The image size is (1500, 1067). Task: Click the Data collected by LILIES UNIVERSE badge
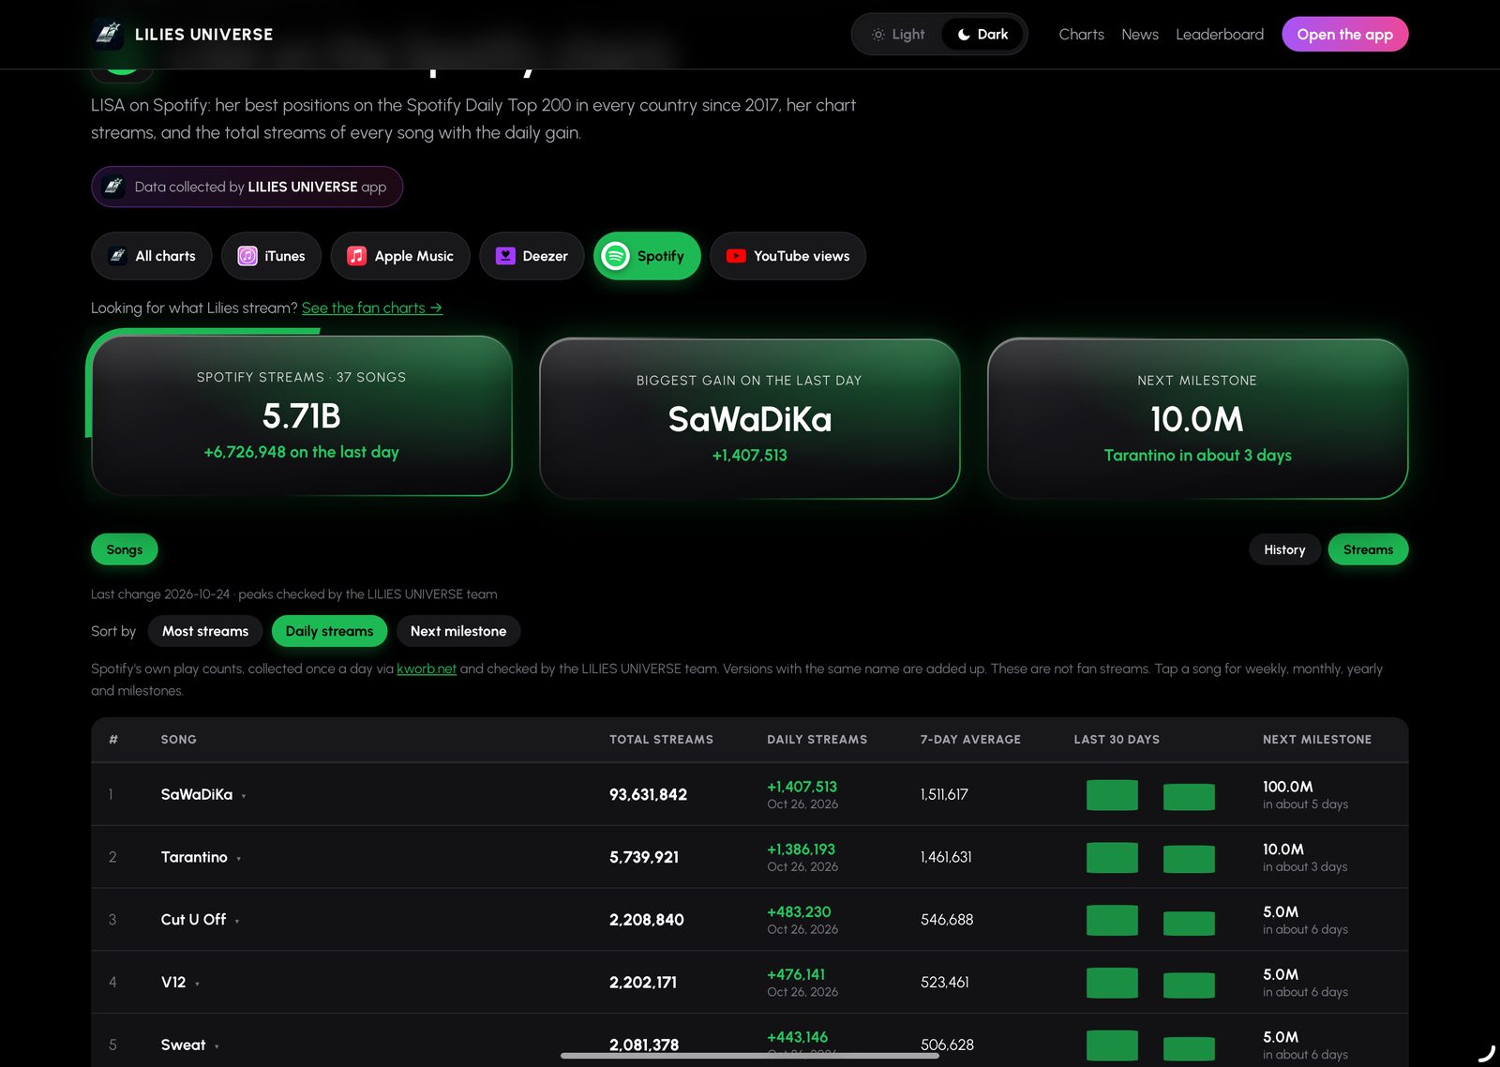click(x=247, y=187)
